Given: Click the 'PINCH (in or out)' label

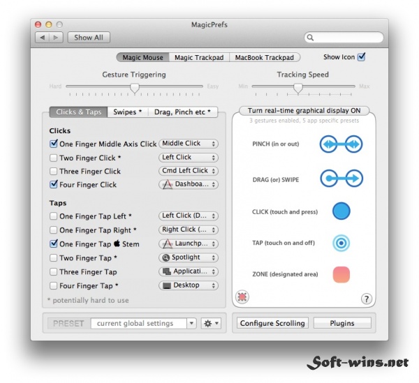Looking at the screenshot, I should pos(276,144).
